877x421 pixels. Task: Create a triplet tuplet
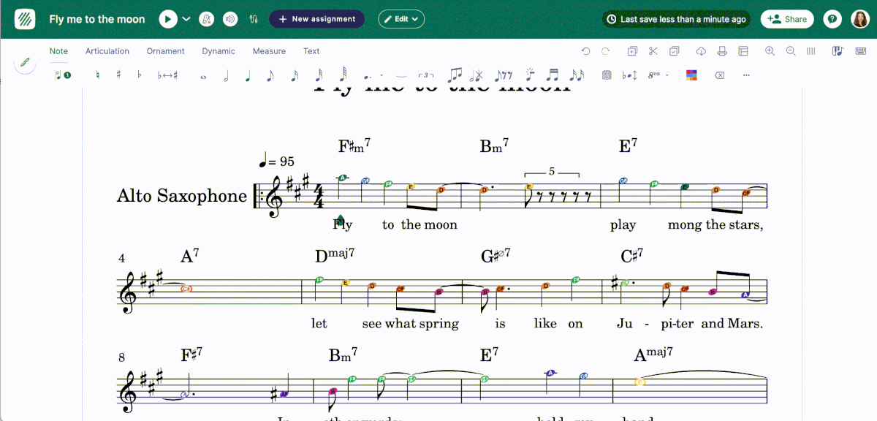[426, 75]
